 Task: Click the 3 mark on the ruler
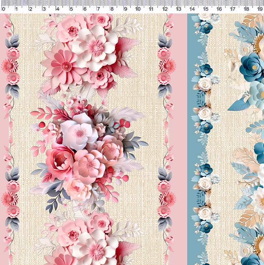coord(44,9)
